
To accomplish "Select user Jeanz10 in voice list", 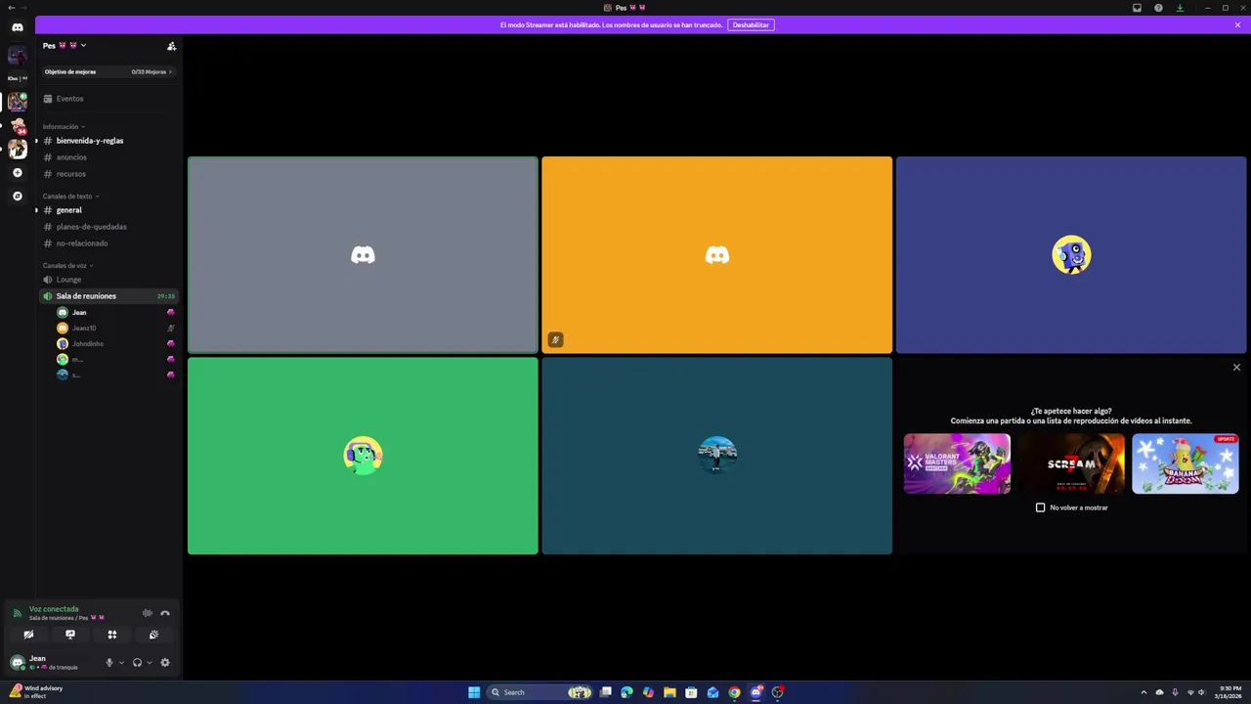I will 115,329.
